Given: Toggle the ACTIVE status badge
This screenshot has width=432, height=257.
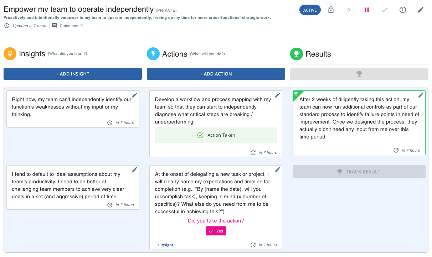Looking at the screenshot, I should point(310,10).
